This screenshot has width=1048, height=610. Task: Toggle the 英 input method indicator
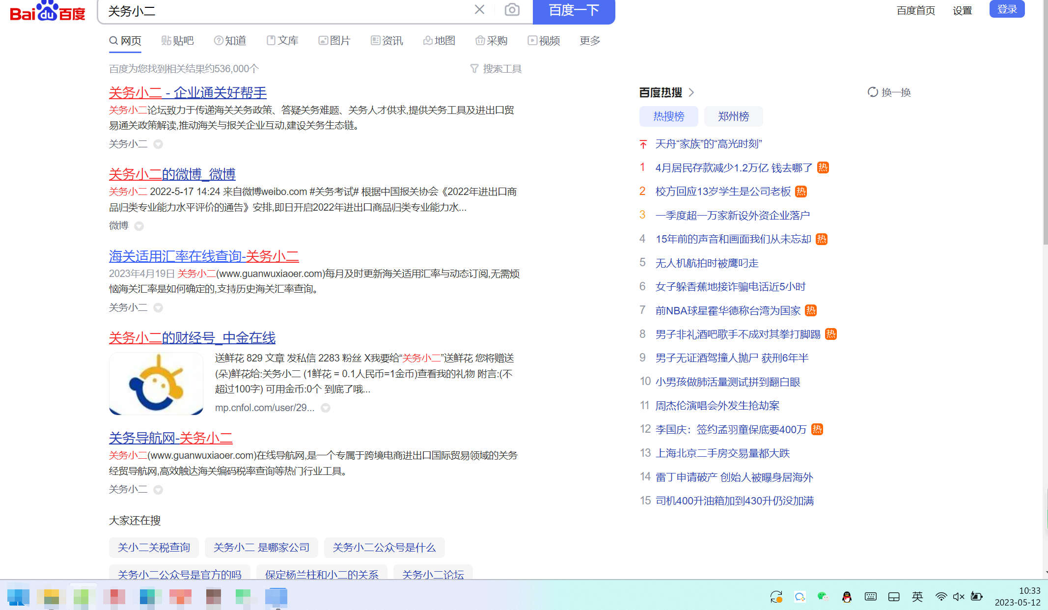pos(917,597)
